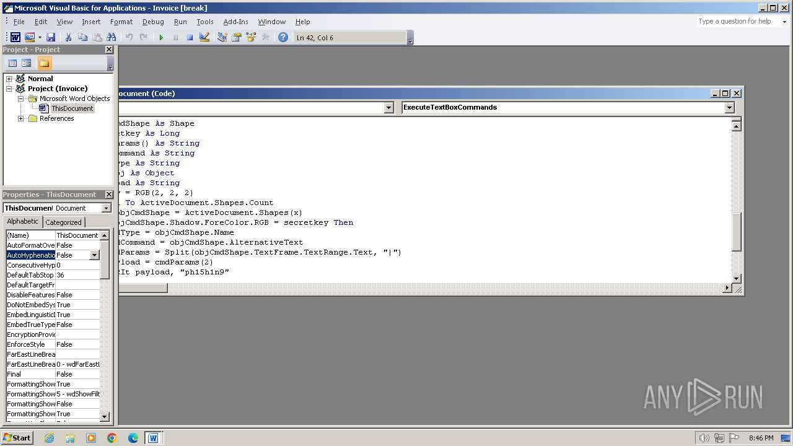Open Internet Explorer from the taskbar
Screen dimensions: 793x446
49,438
